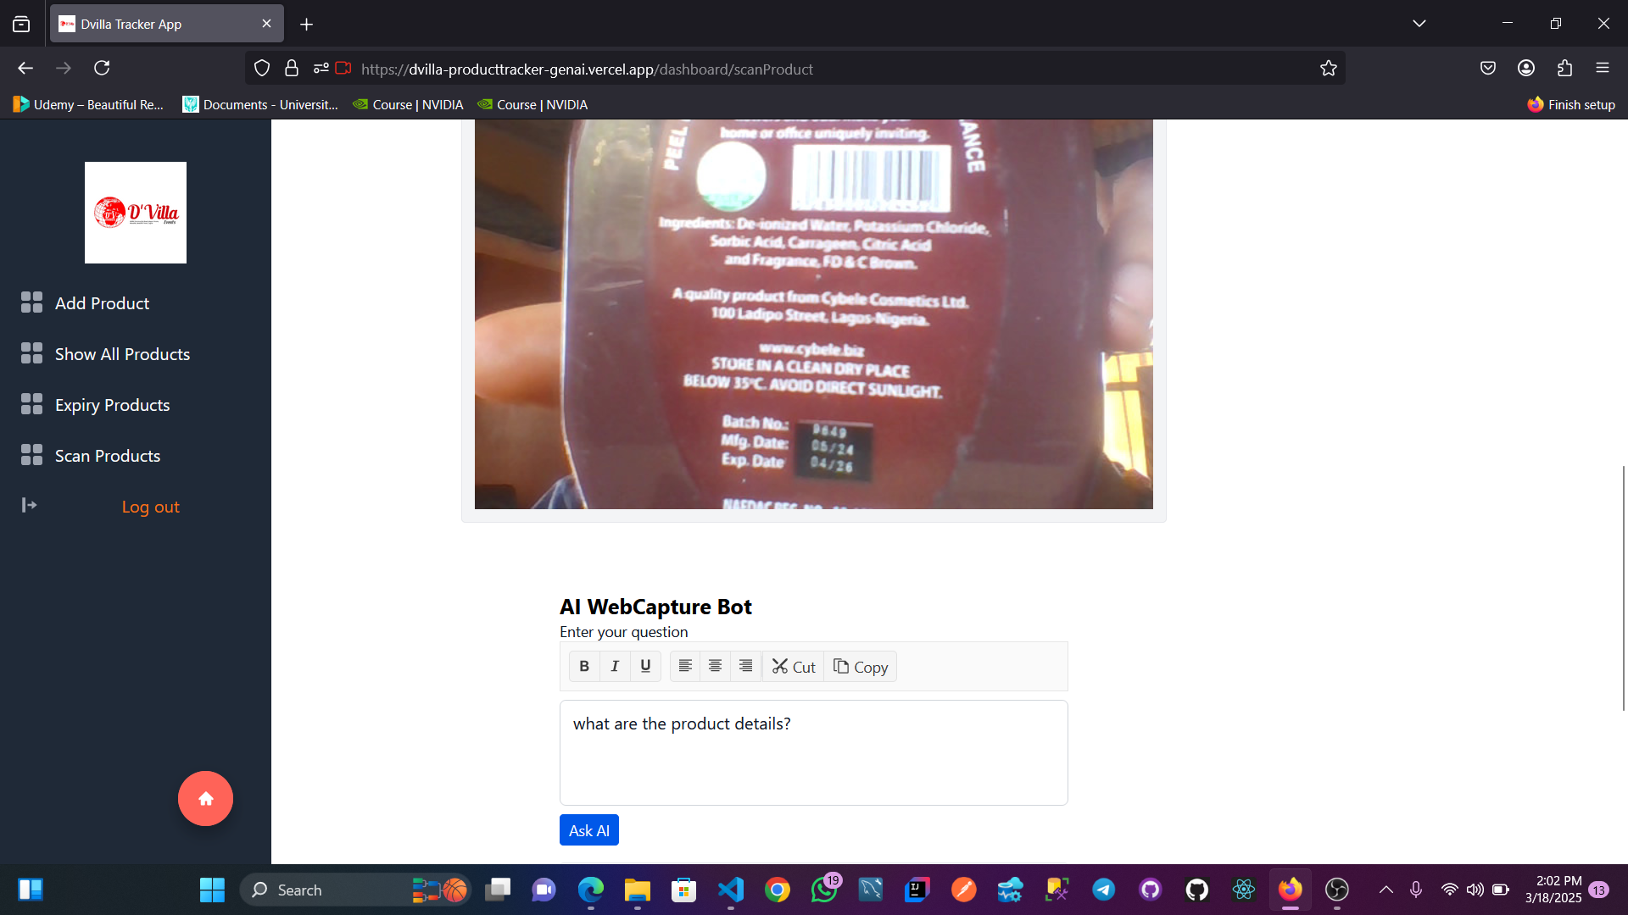Click the Copy button in editor toolbar

pos(861,667)
